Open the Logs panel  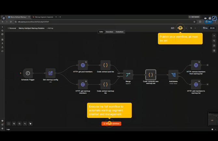pos(8,129)
